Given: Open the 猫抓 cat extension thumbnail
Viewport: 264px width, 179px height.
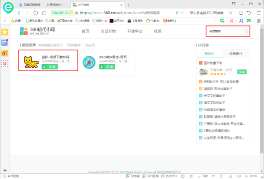Looking at the screenshot, I should pyautogui.click(x=31, y=62).
